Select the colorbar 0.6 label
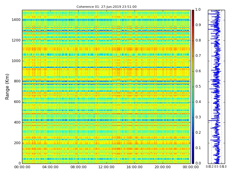The width and height of the screenshot is (232, 174). tap(198, 71)
